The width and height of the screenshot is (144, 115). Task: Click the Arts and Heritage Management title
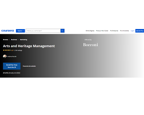pos(29,46)
